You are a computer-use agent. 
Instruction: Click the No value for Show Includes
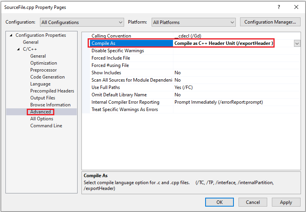178,73
